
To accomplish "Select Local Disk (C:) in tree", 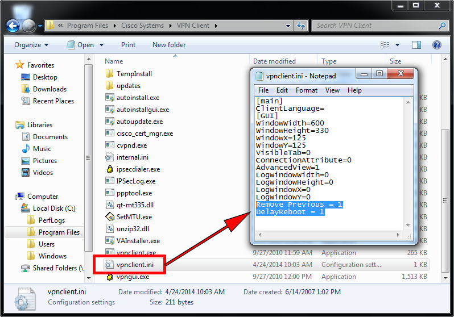I will pos(49,208).
